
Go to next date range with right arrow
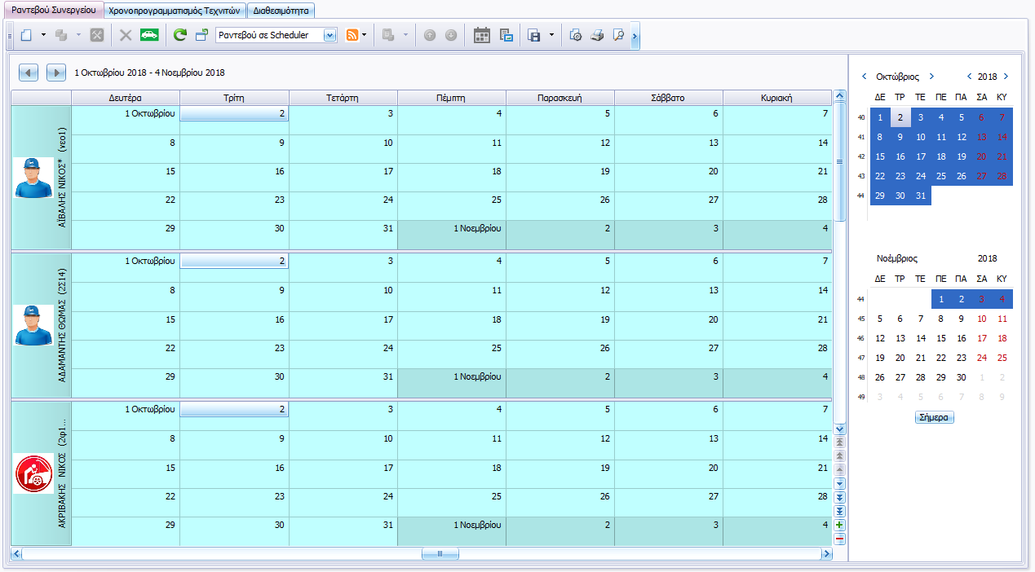point(55,73)
